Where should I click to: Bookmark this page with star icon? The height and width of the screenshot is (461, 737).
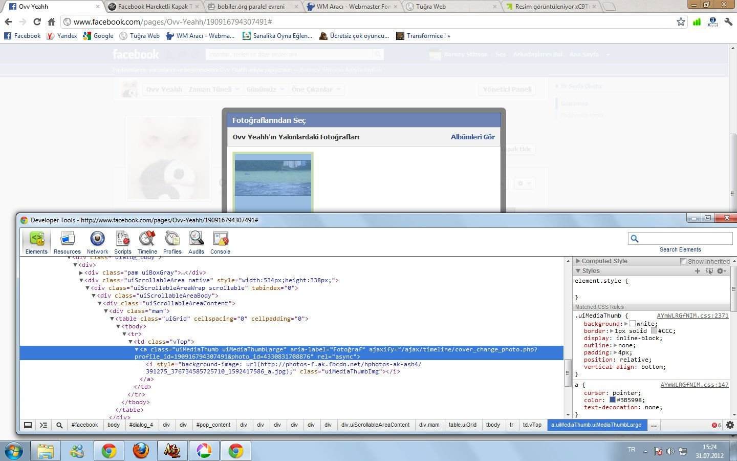(x=681, y=22)
